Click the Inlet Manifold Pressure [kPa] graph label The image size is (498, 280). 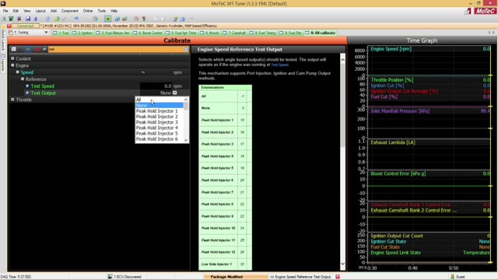[x=400, y=111]
